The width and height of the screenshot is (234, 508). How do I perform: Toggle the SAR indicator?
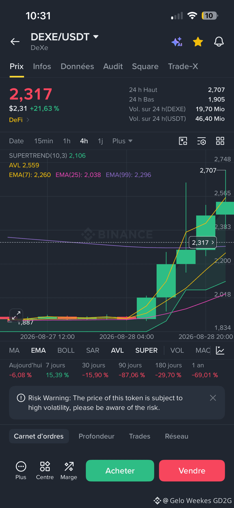(x=93, y=350)
